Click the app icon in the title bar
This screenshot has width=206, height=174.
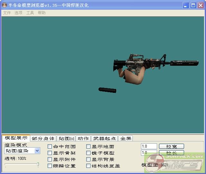coord(5,5)
